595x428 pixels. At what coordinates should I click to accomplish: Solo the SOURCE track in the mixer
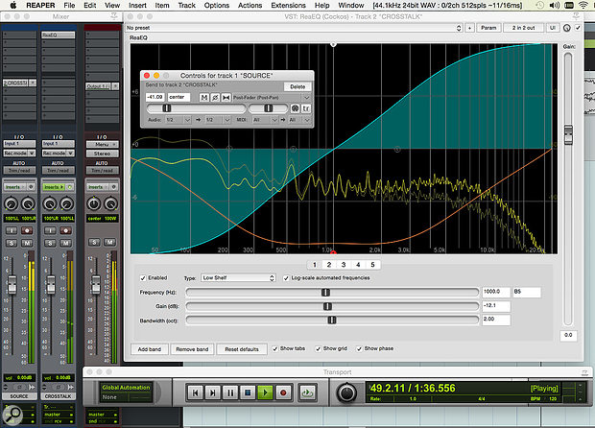coord(12,243)
